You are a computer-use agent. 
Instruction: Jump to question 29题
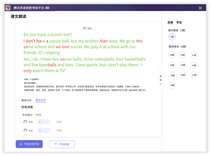pos(172,55)
